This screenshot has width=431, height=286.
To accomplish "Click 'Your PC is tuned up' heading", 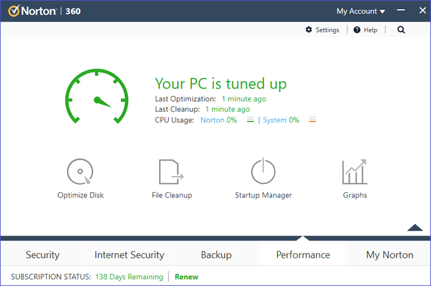I will (x=220, y=84).
